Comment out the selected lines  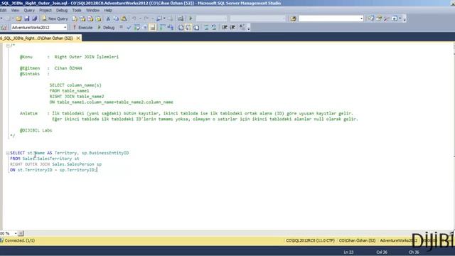(x=206, y=28)
